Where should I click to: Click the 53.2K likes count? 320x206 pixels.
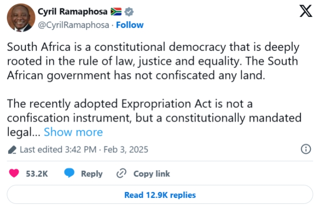(x=36, y=173)
